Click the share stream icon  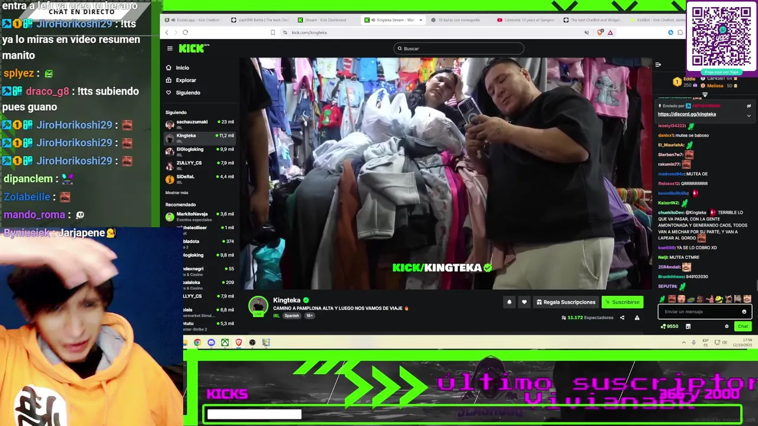(622, 318)
